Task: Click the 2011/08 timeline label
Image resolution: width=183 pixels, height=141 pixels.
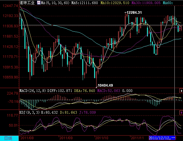Action: pos(27,138)
